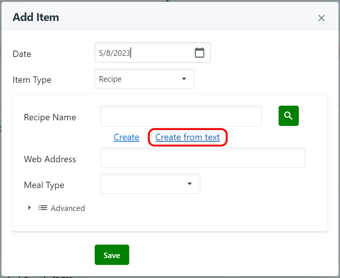Click the Recipe Name label
The width and height of the screenshot is (340, 278).
click(x=50, y=117)
